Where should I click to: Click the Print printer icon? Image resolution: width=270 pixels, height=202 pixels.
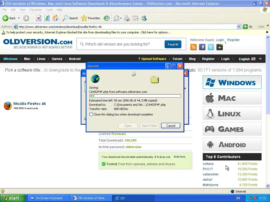coord(127,18)
